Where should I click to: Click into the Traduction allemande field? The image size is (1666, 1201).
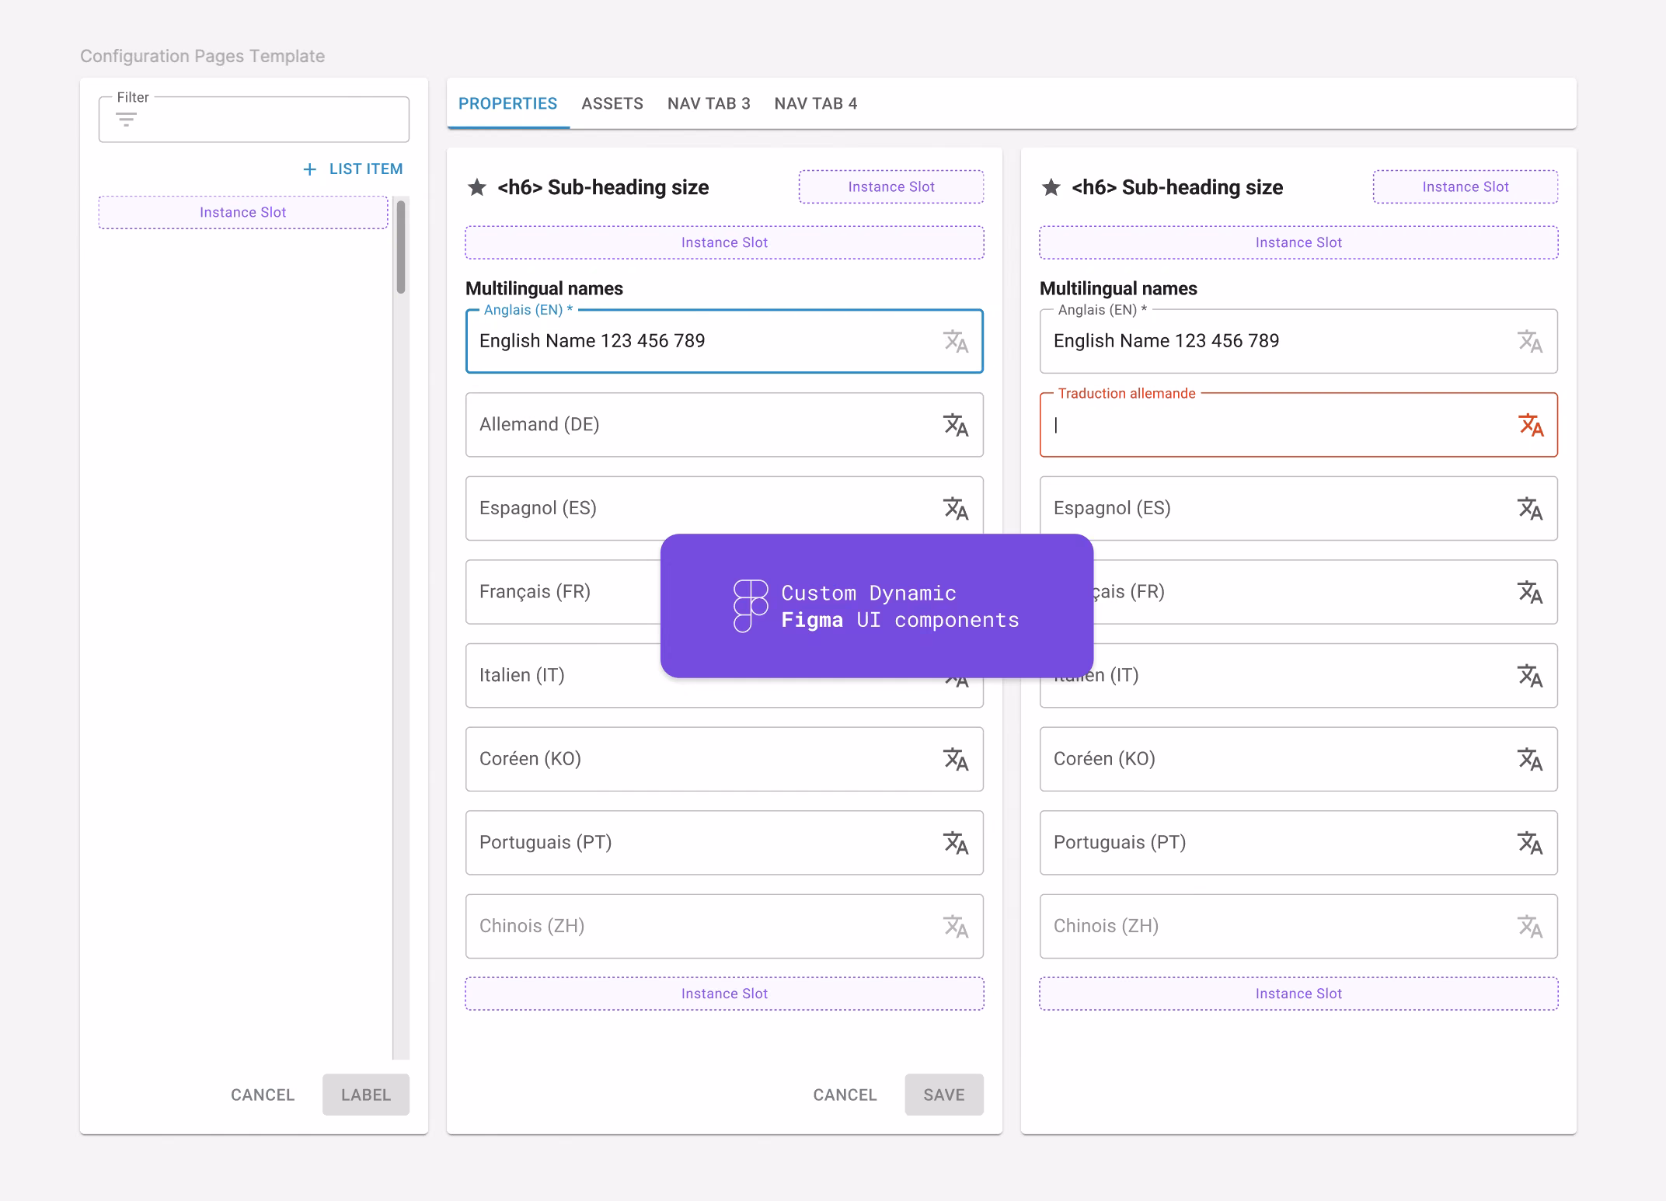1298,425
